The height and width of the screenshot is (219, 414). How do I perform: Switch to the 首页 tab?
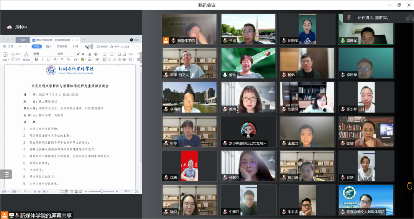pos(23,40)
